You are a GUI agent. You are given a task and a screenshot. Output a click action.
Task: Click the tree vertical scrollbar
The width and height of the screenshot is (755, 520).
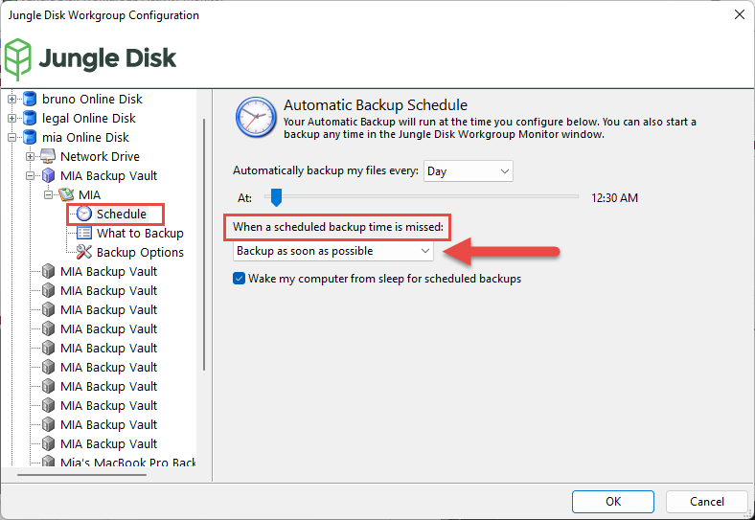(204, 244)
